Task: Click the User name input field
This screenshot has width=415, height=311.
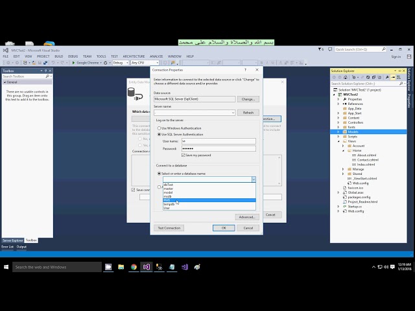Action: point(219,141)
